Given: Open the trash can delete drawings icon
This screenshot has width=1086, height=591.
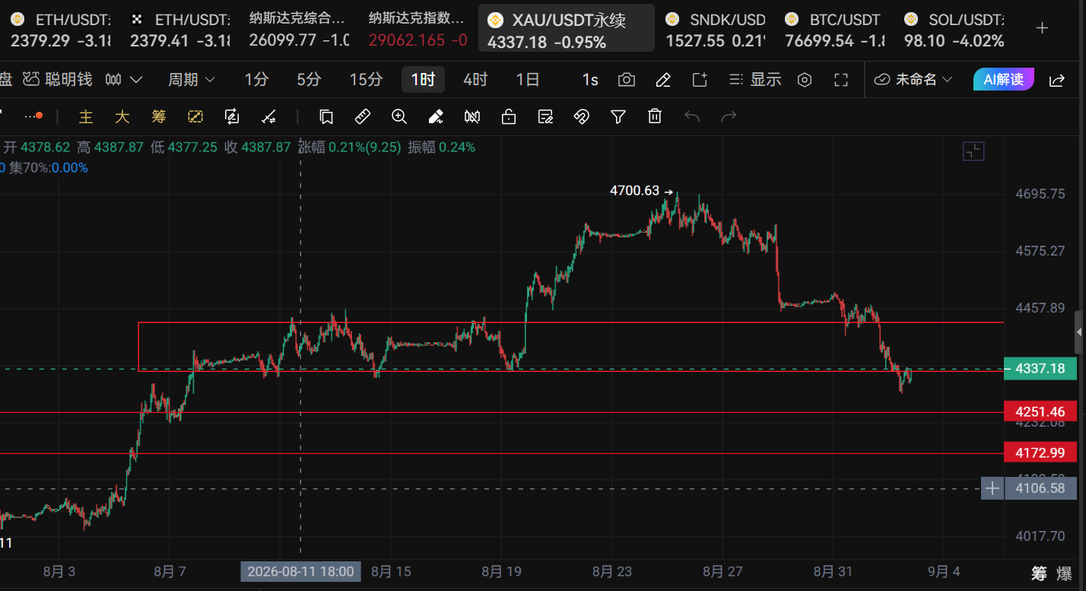Looking at the screenshot, I should pyautogui.click(x=655, y=116).
